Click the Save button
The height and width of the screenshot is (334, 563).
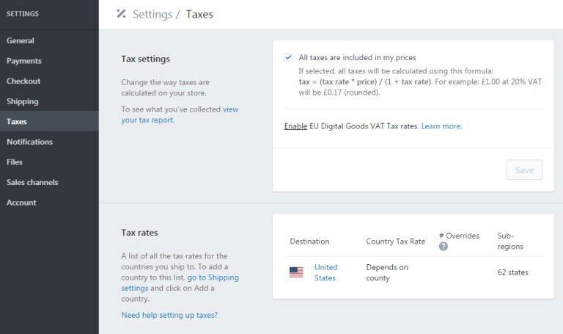coord(524,170)
